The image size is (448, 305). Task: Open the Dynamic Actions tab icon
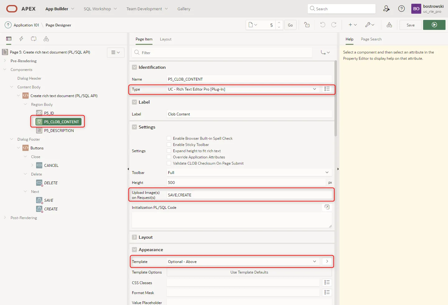pyautogui.click(x=21, y=39)
